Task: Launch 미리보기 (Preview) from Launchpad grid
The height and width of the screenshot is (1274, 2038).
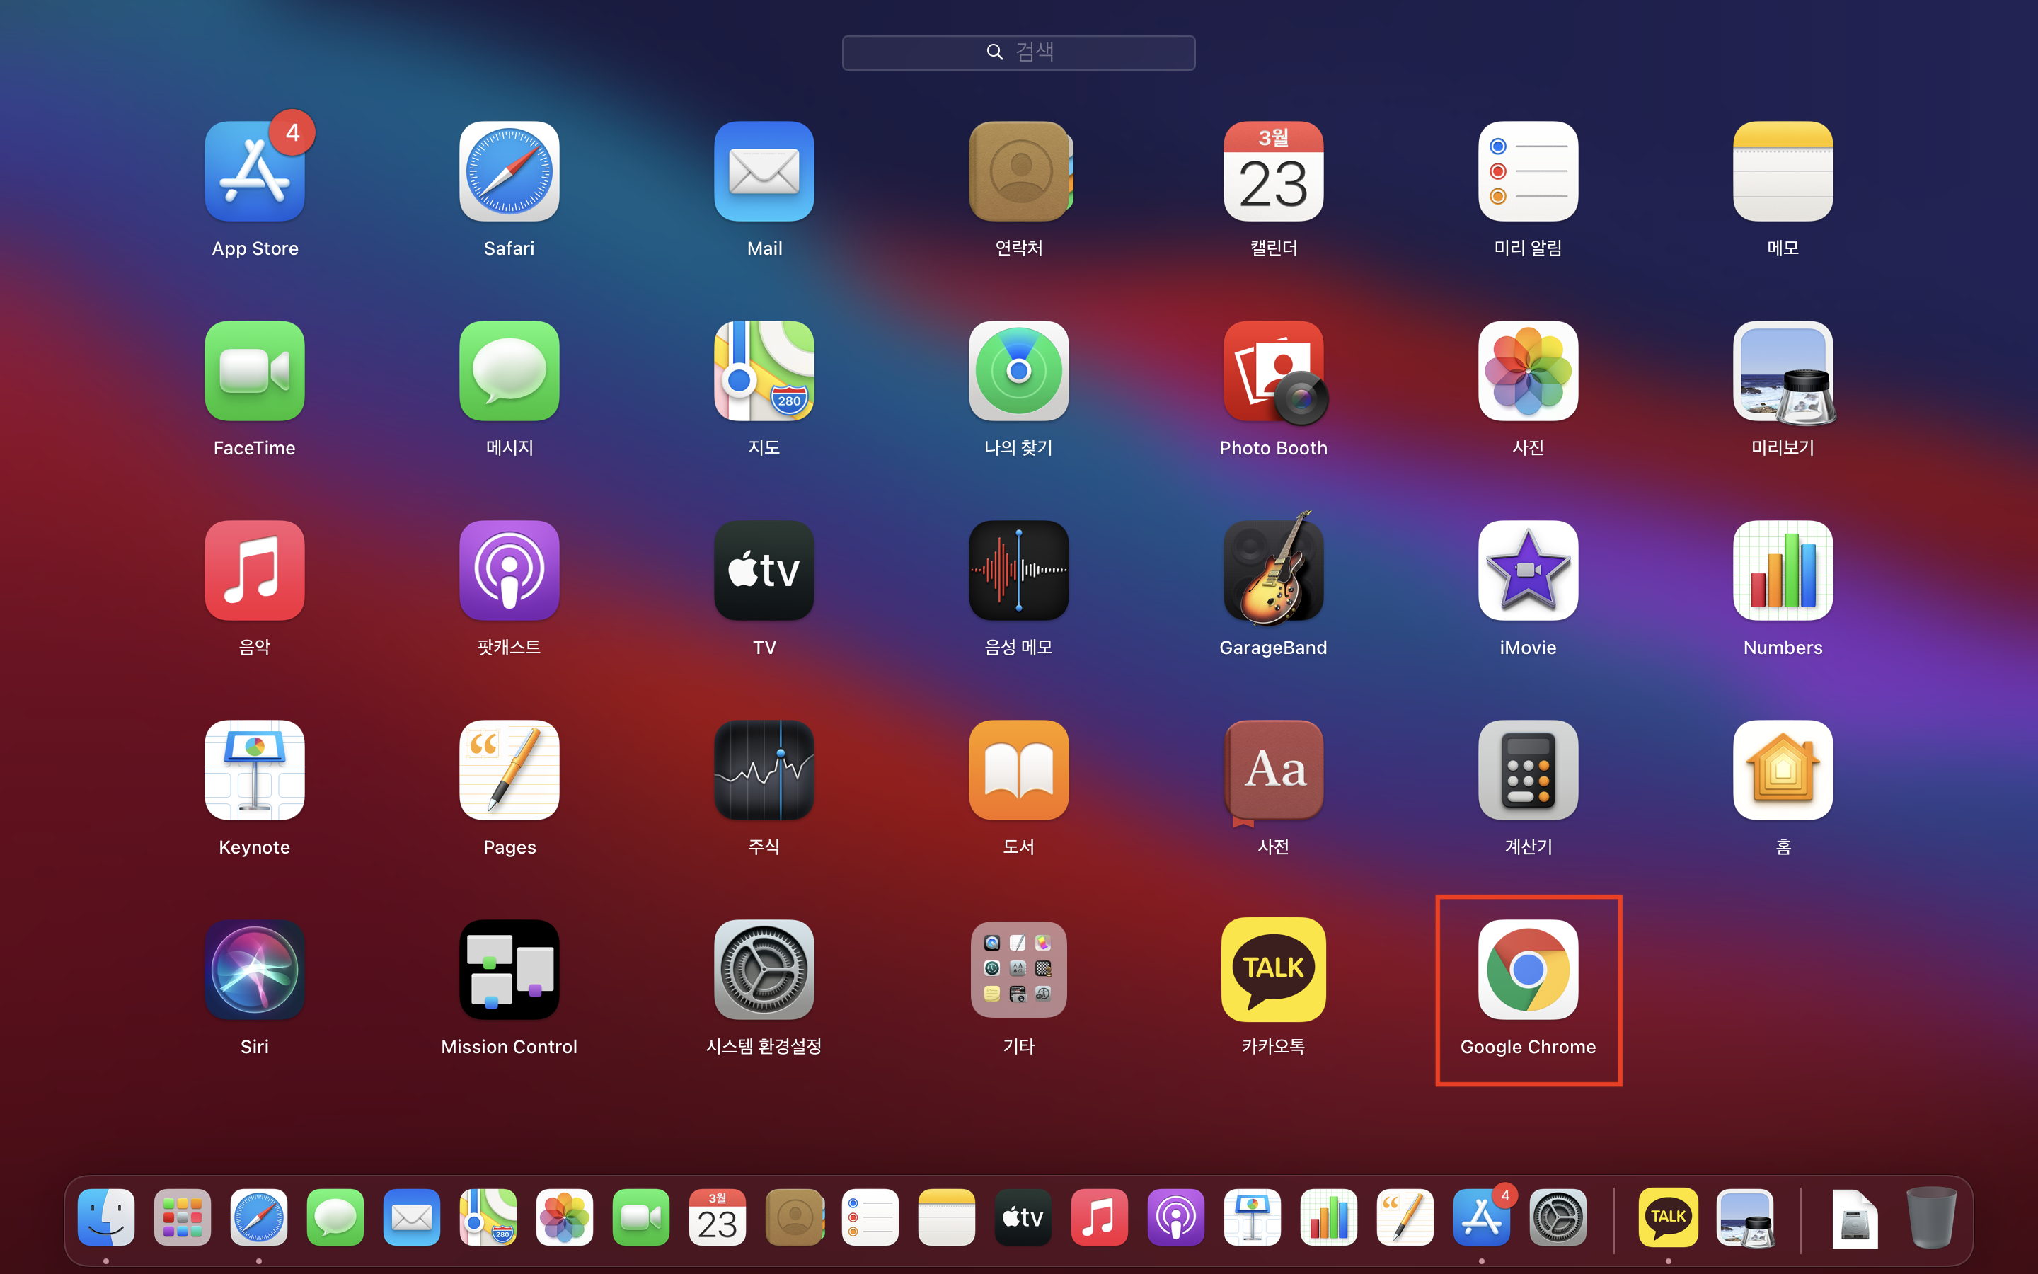Action: [1783, 371]
